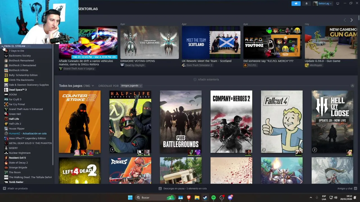Click the Tomb Raider TR icon
This screenshot has width=360, height=202.
(x=6, y=182)
